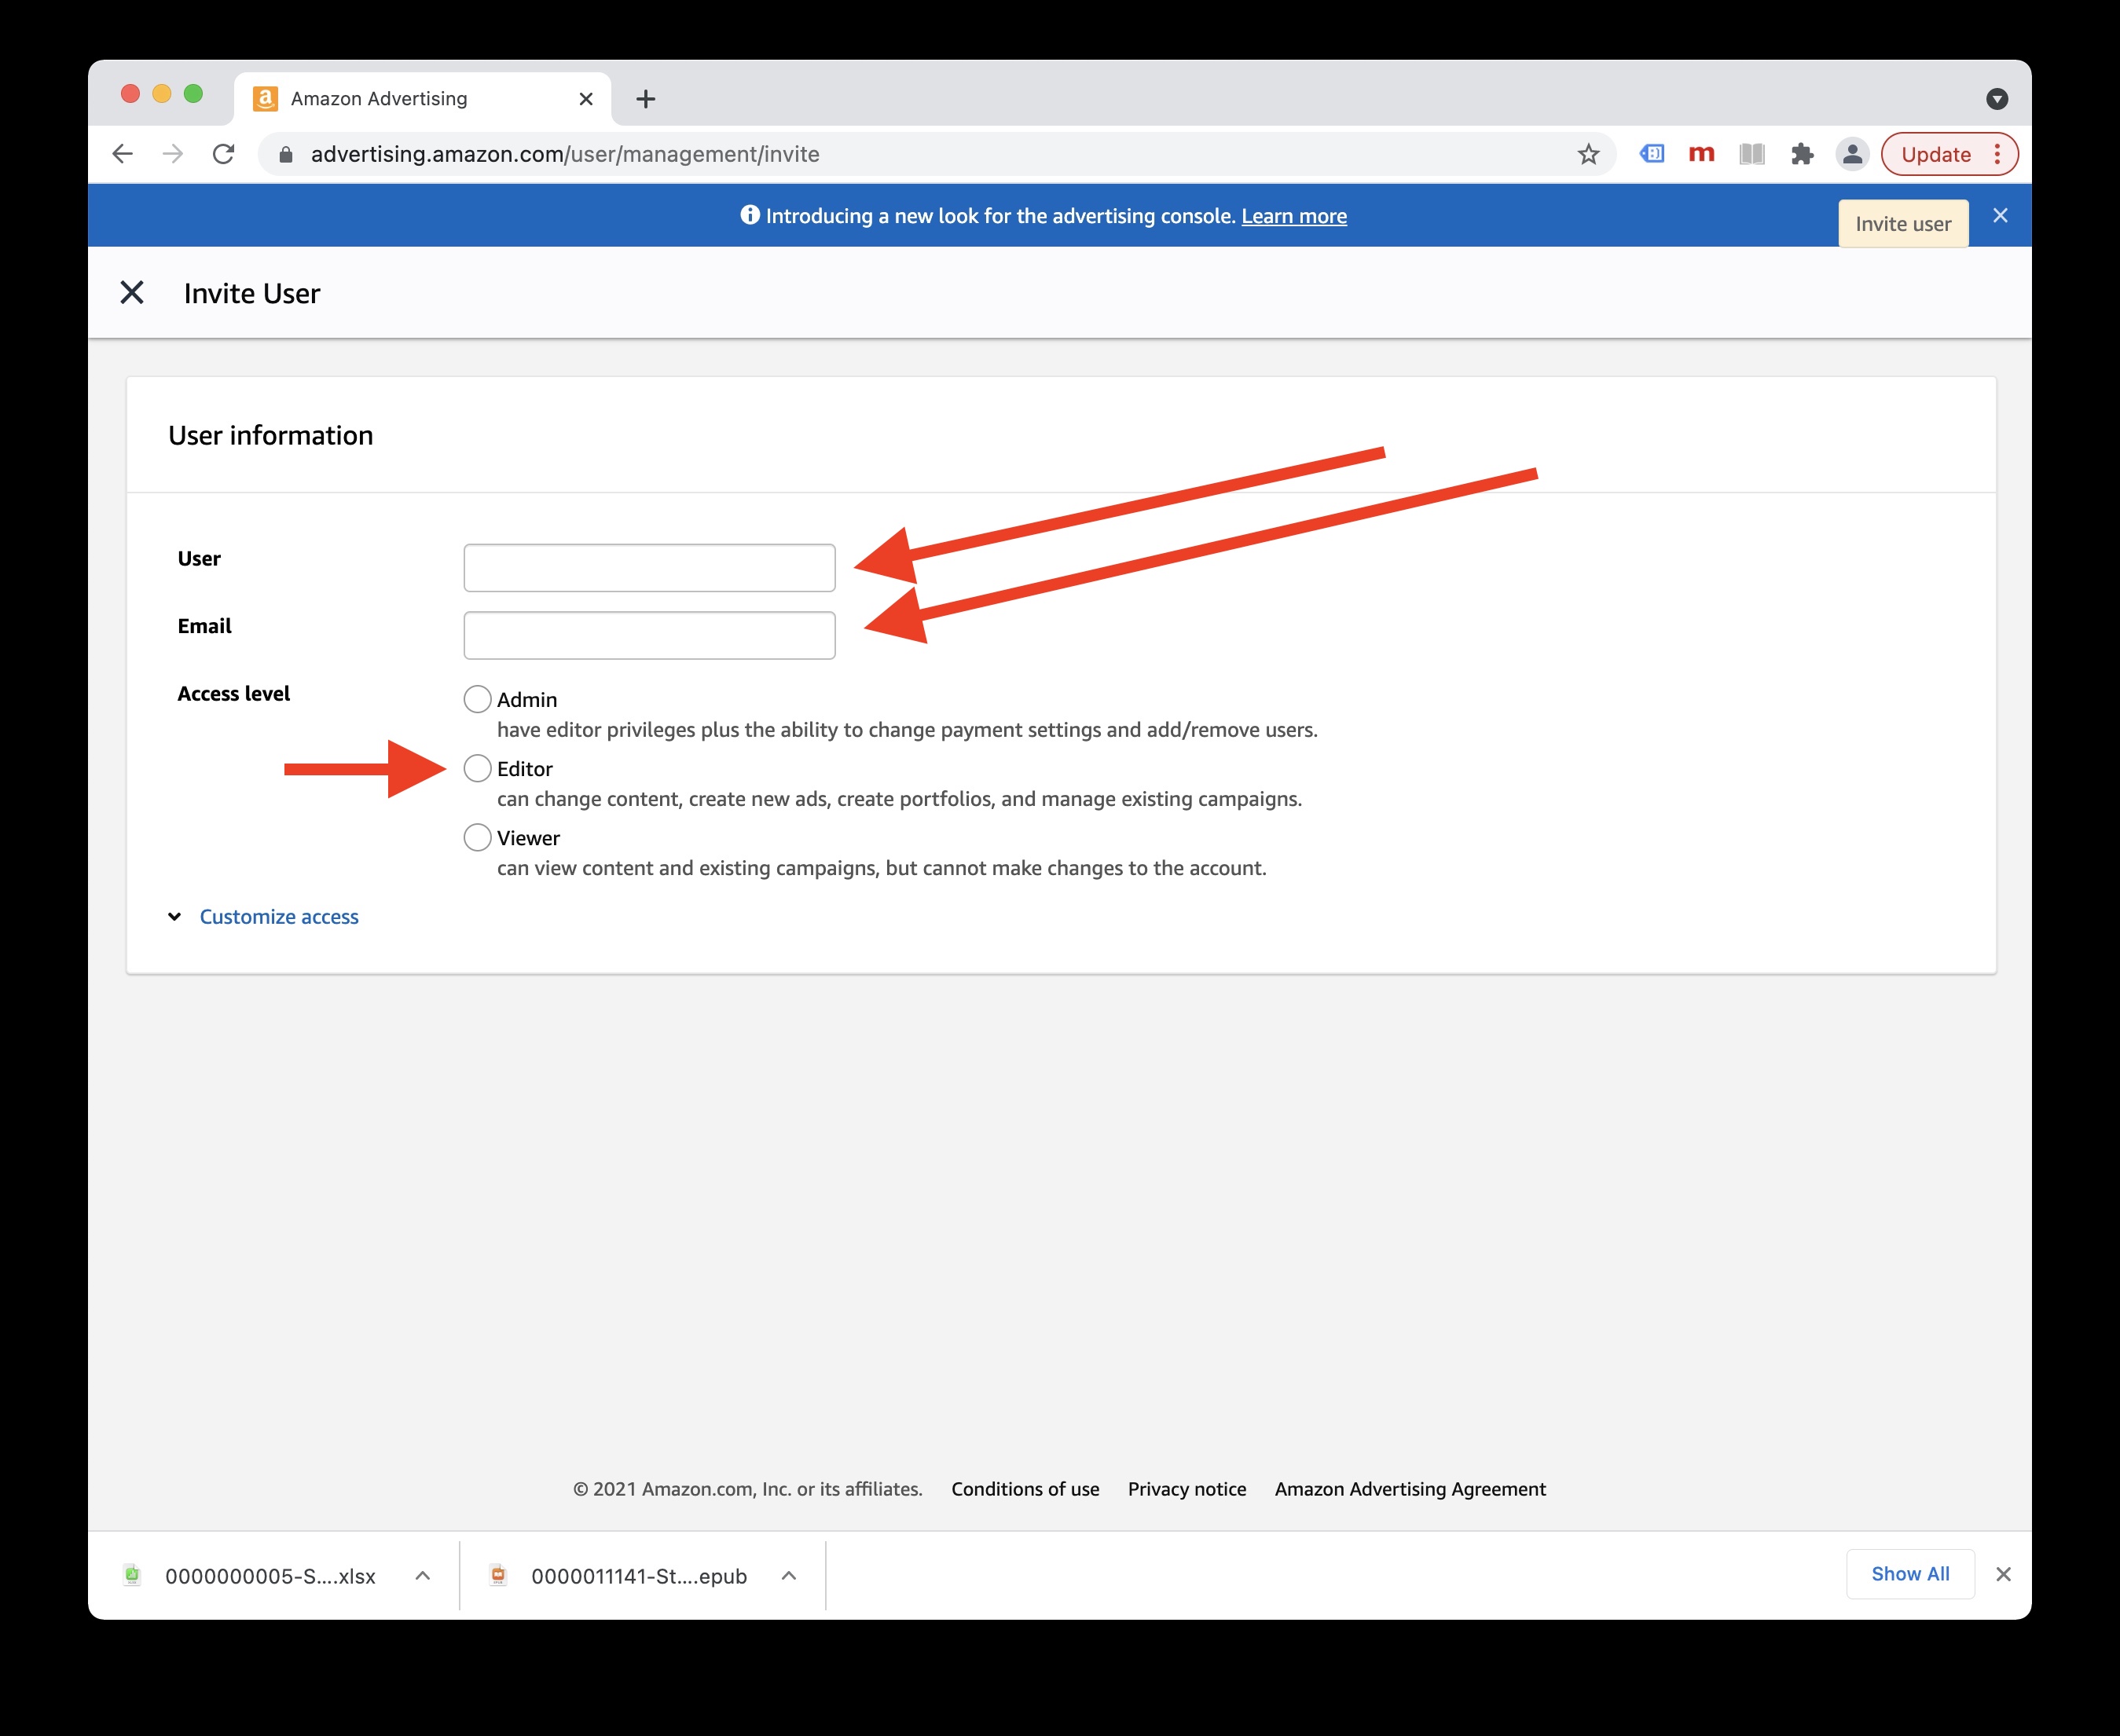Close the downloads bar
Screen dimensions: 2120x1736
tap(2003, 1575)
